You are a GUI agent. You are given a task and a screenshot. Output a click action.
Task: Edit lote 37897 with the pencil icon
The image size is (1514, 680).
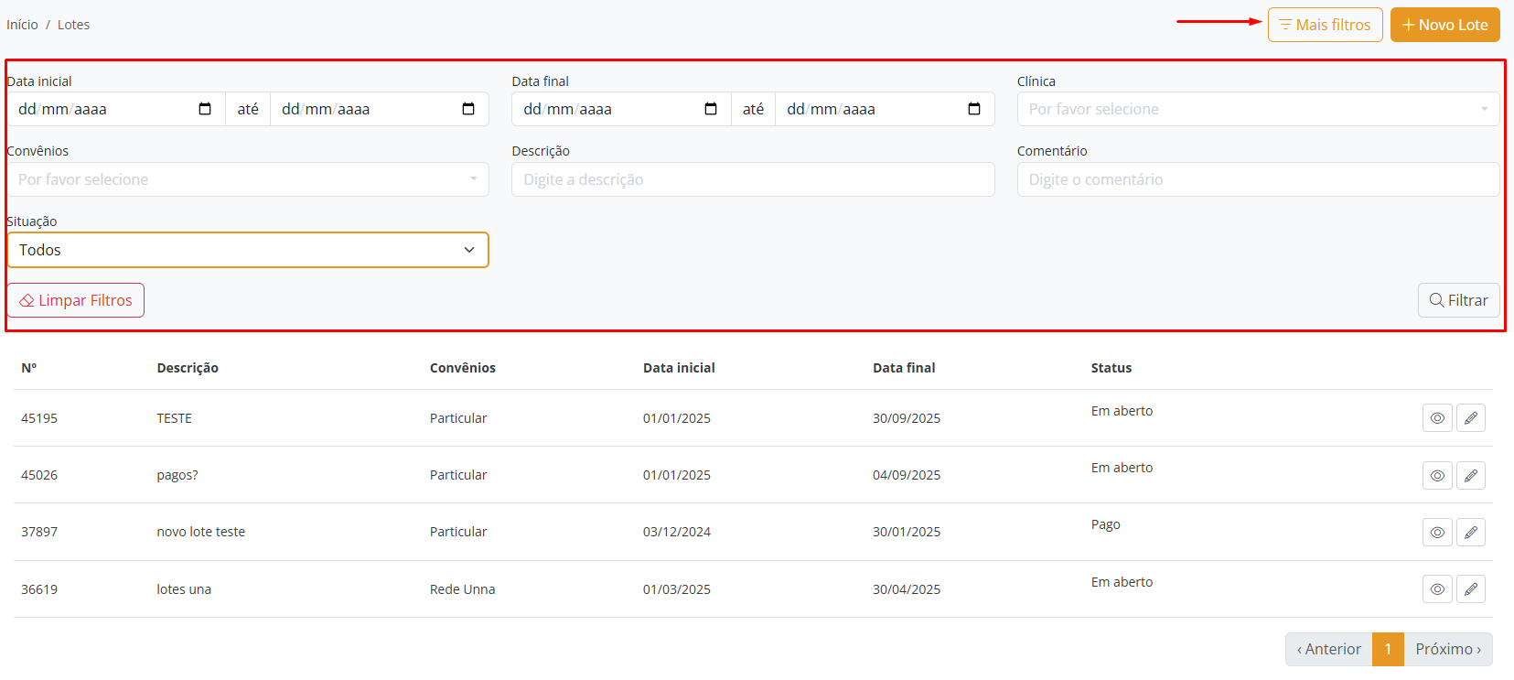[x=1471, y=533]
